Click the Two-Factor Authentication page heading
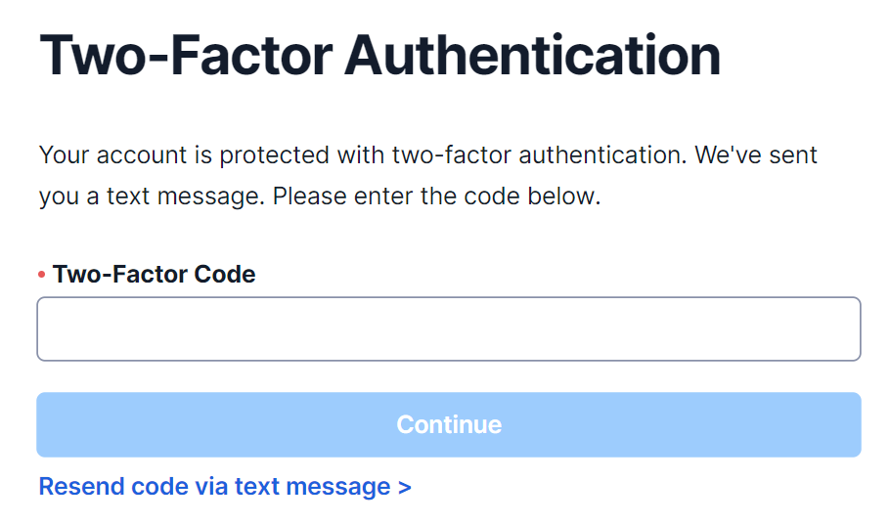The height and width of the screenshot is (524, 890). tap(379, 56)
